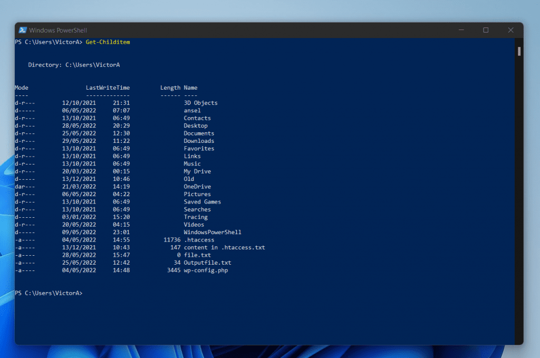Maximize the Windows PowerShell window
Viewport: 540px width, 358px height.
click(486, 30)
